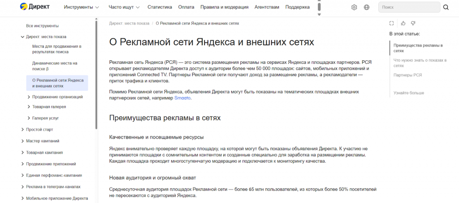The height and width of the screenshot is (203, 459).
Task: Jump to Преимущества рекламы в сетях
Action: click(x=418, y=48)
